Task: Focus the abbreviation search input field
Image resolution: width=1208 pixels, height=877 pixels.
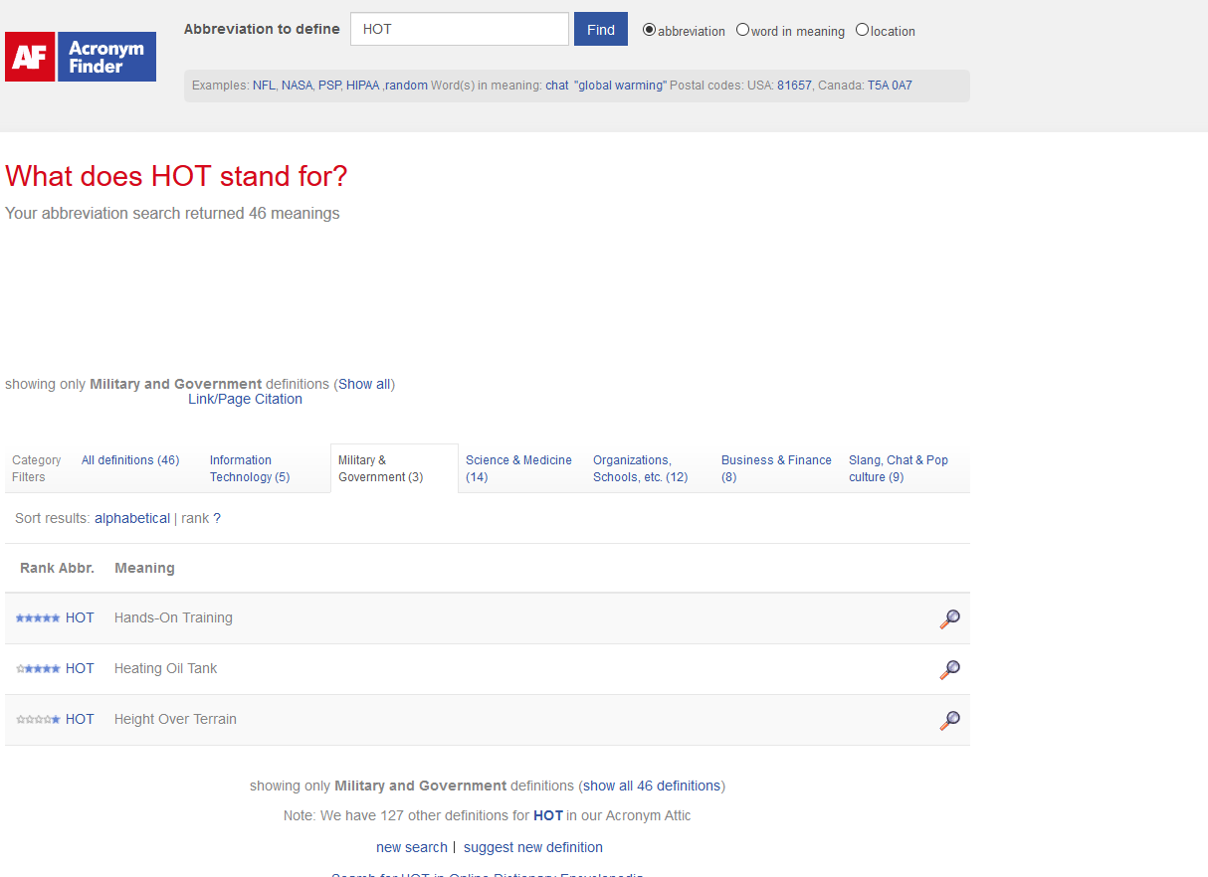Action: [460, 29]
